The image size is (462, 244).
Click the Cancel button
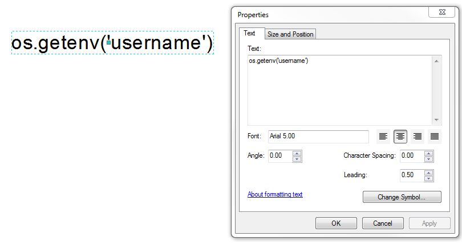pyautogui.click(x=383, y=223)
